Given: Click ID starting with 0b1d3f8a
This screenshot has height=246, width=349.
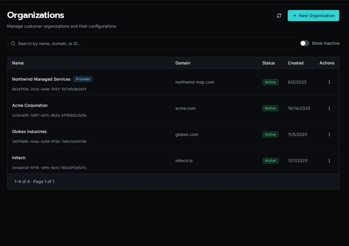Looking at the screenshot, I should point(49,89).
